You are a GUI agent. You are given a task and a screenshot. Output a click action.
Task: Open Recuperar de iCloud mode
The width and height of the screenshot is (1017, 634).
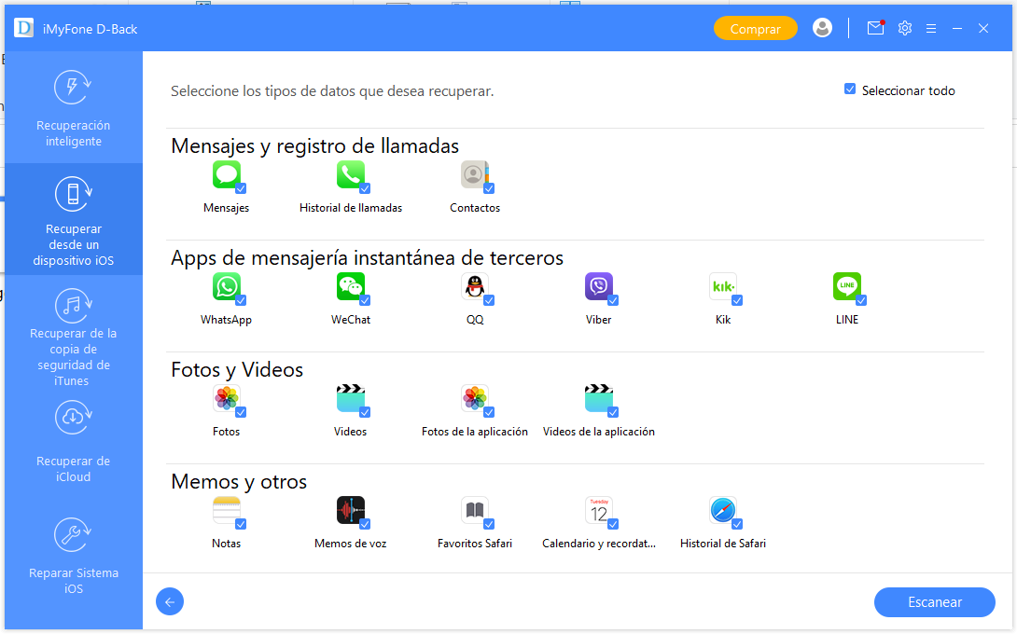click(x=74, y=442)
